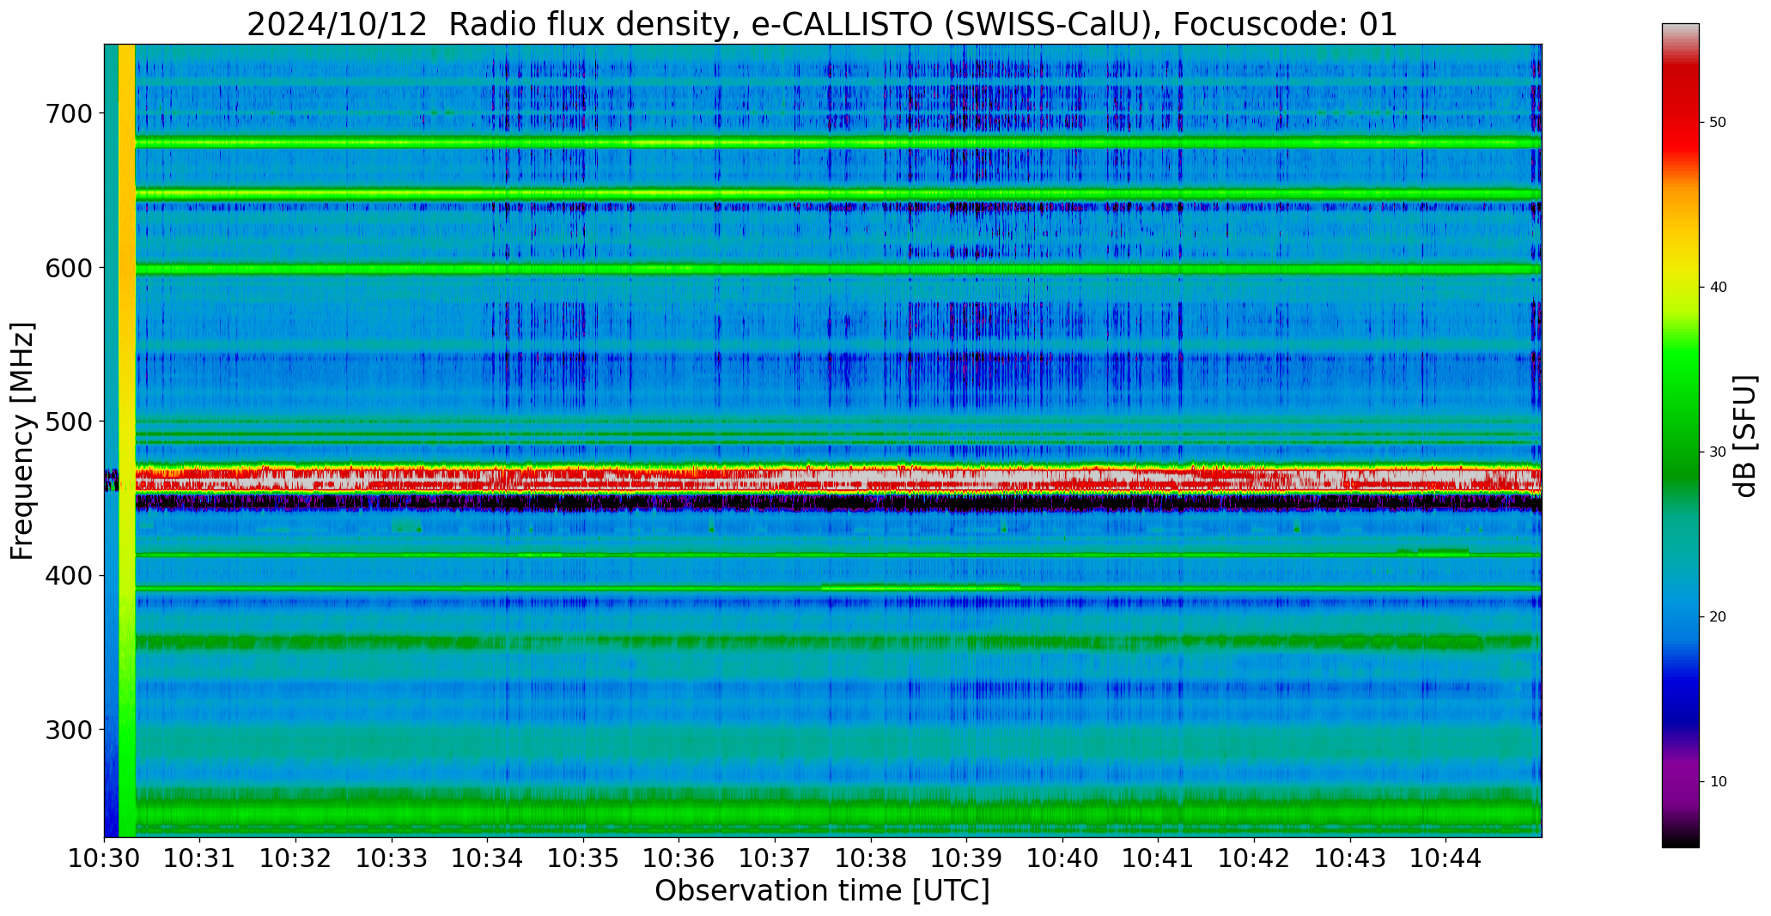Click the 10:37 time tick label
This screenshot has width=1771, height=916.
tap(775, 858)
